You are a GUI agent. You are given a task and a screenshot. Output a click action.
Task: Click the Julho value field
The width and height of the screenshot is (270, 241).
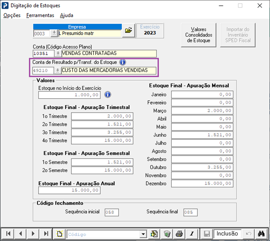pos(202,143)
